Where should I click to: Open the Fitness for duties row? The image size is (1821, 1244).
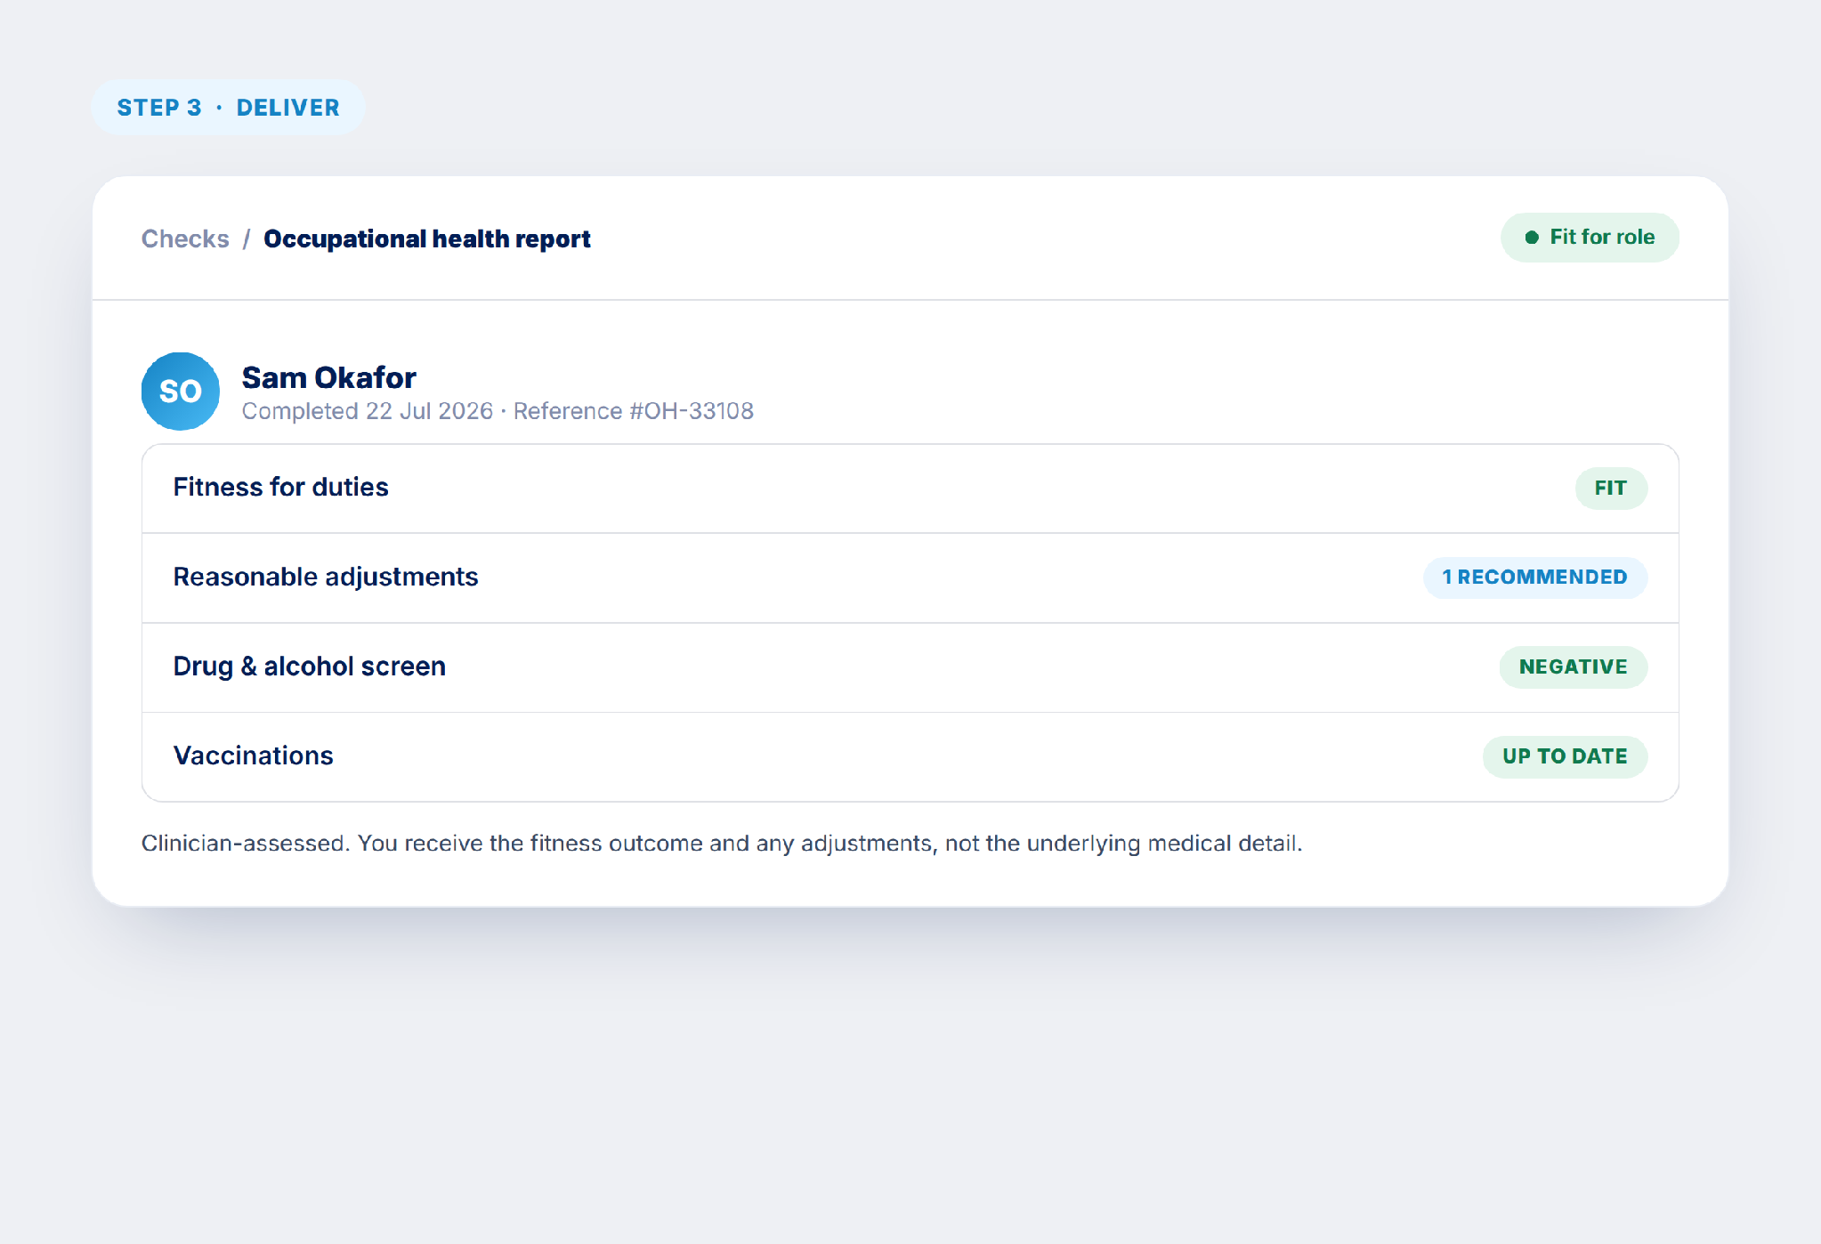[x=910, y=489]
